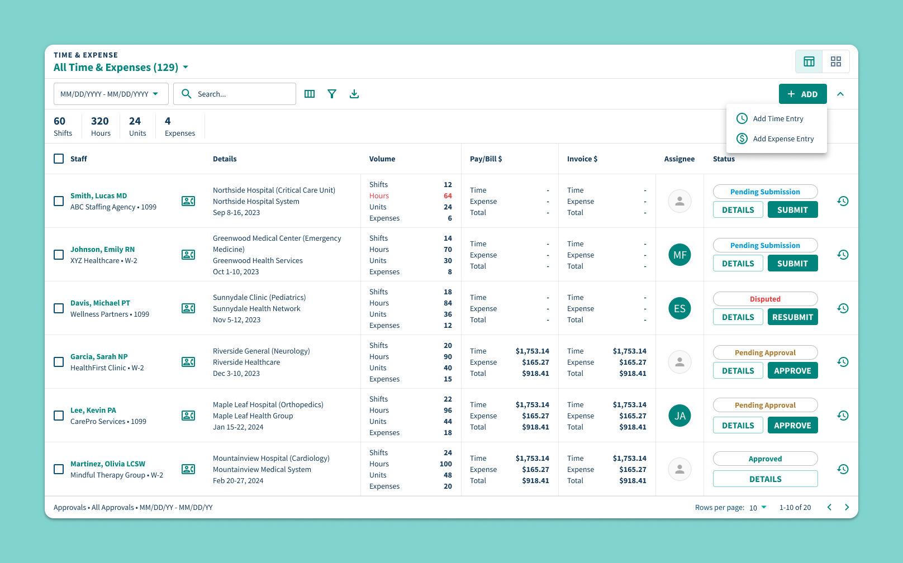
Task: Check Garcia, Sarah NP's row checkbox
Action: tap(59, 362)
